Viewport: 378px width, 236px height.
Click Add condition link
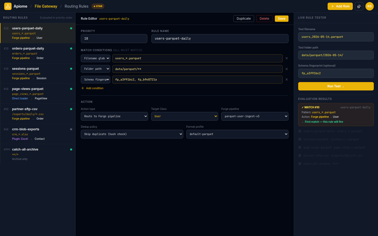[92, 88]
